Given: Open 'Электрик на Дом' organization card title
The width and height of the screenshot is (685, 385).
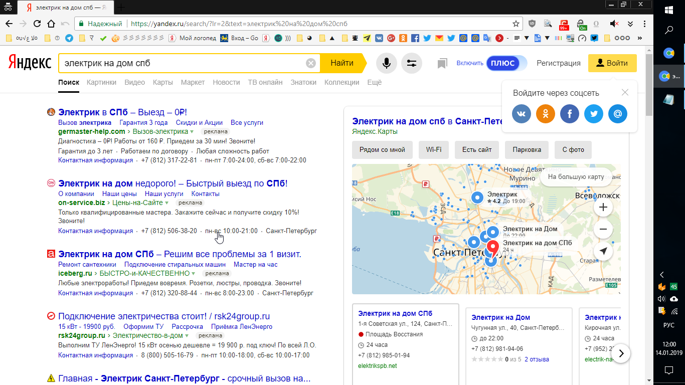Looking at the screenshot, I should click(501, 317).
